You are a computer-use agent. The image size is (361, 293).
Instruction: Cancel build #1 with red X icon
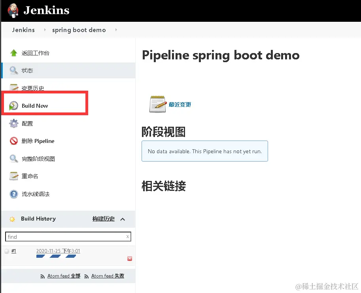(x=130, y=259)
